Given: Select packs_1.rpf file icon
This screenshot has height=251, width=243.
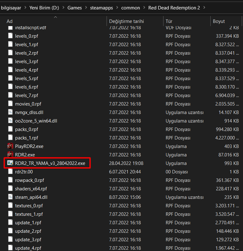Looking at the screenshot, I should tap(10, 138).
